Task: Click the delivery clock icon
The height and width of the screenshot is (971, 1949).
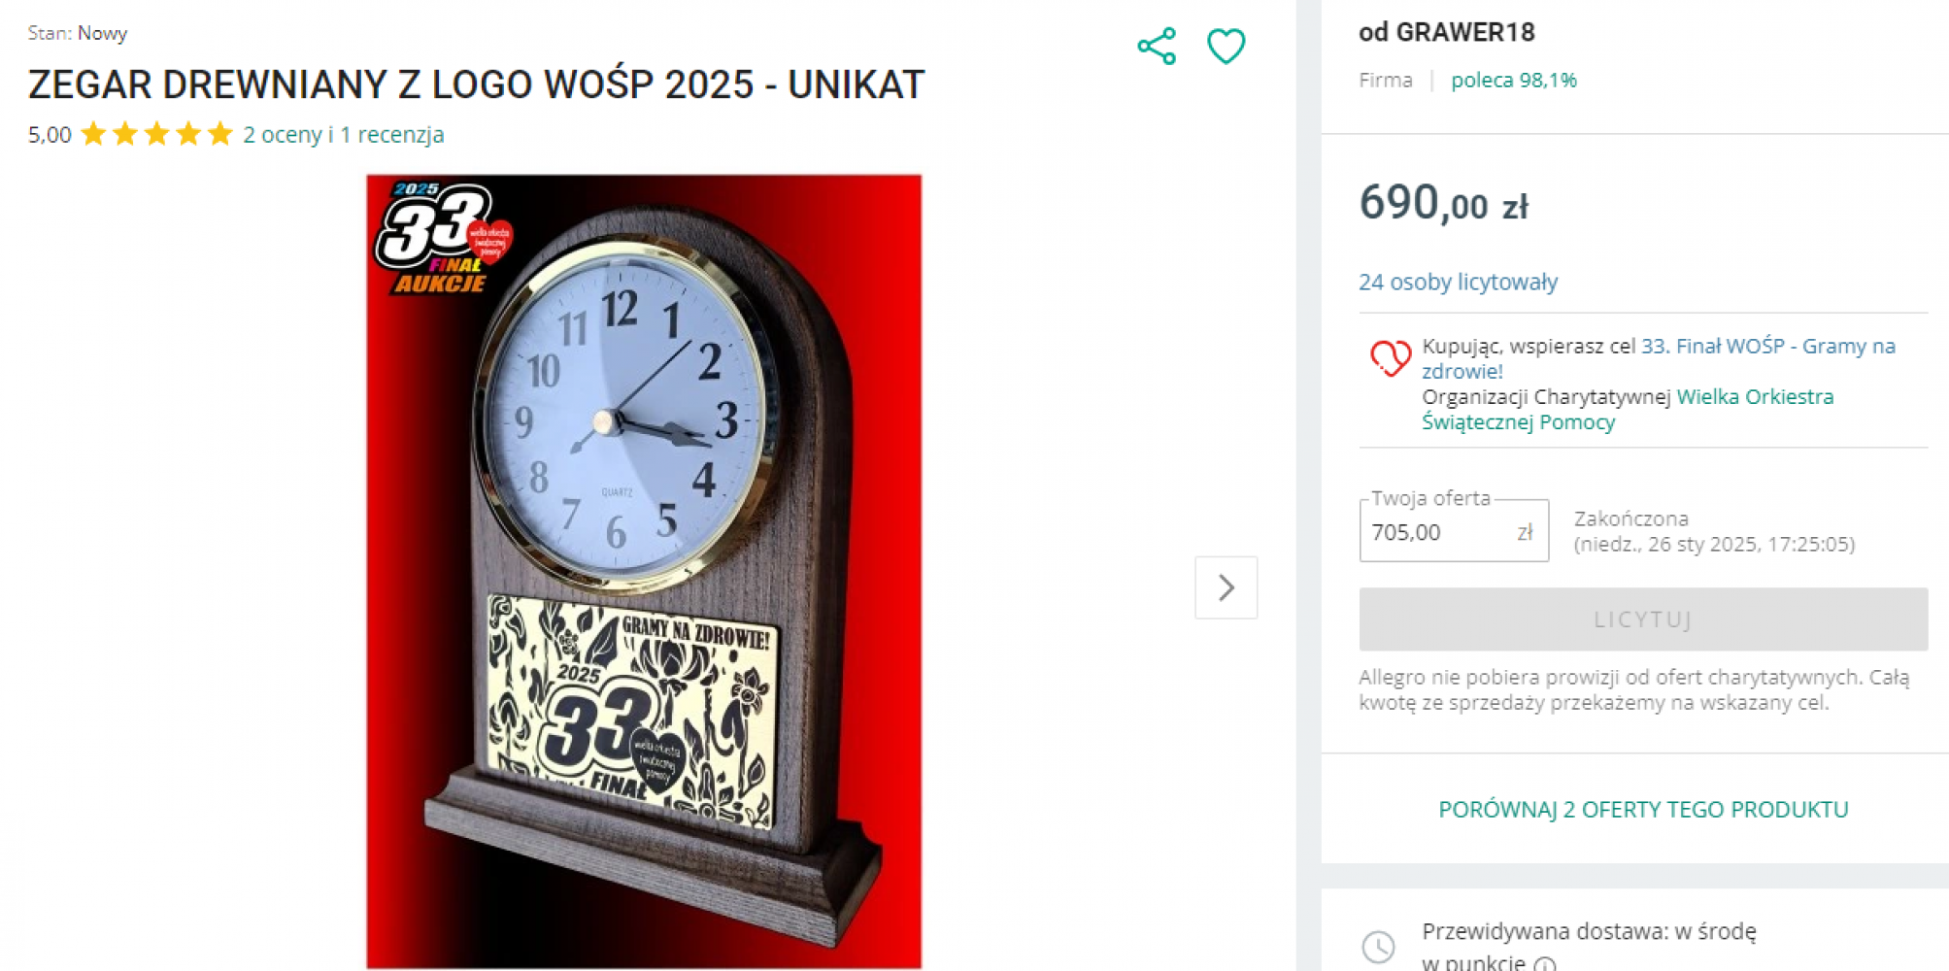Action: [x=1378, y=947]
